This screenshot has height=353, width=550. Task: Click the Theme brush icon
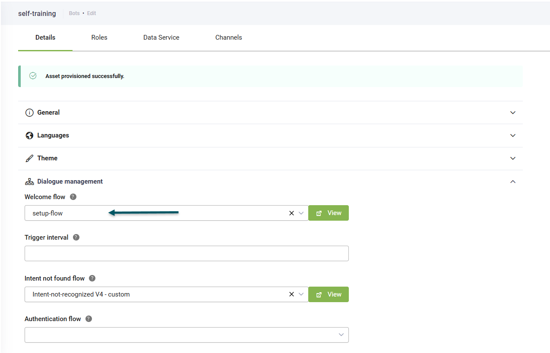[29, 158]
